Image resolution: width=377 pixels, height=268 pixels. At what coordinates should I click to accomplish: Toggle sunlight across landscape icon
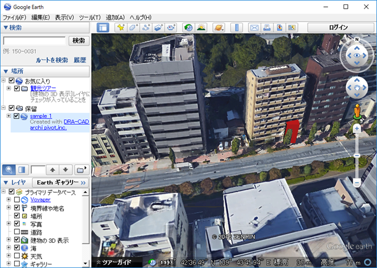click(x=201, y=28)
